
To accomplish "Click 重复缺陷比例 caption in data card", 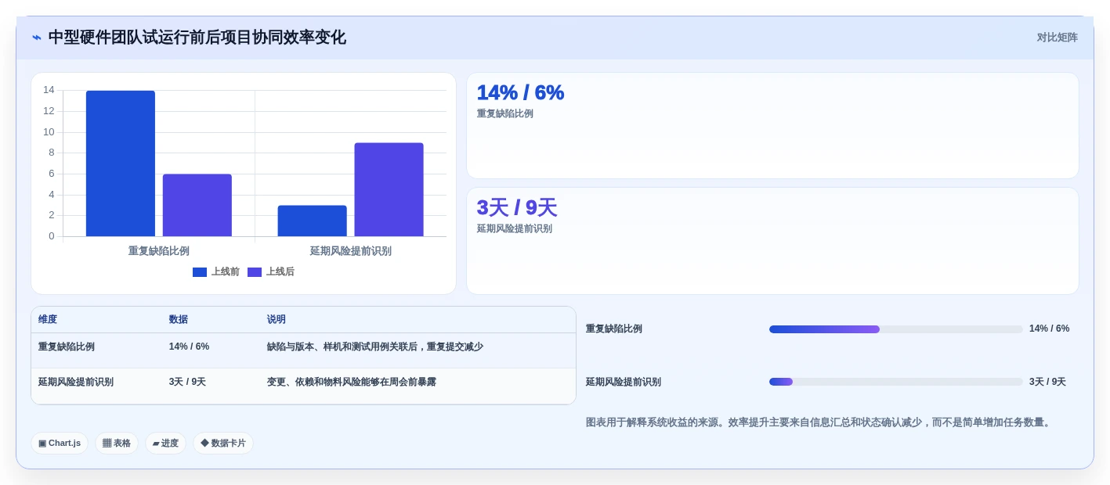I will coord(505,113).
